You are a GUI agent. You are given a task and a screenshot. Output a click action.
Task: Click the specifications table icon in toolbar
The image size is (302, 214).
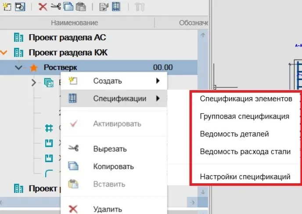pos(116,6)
